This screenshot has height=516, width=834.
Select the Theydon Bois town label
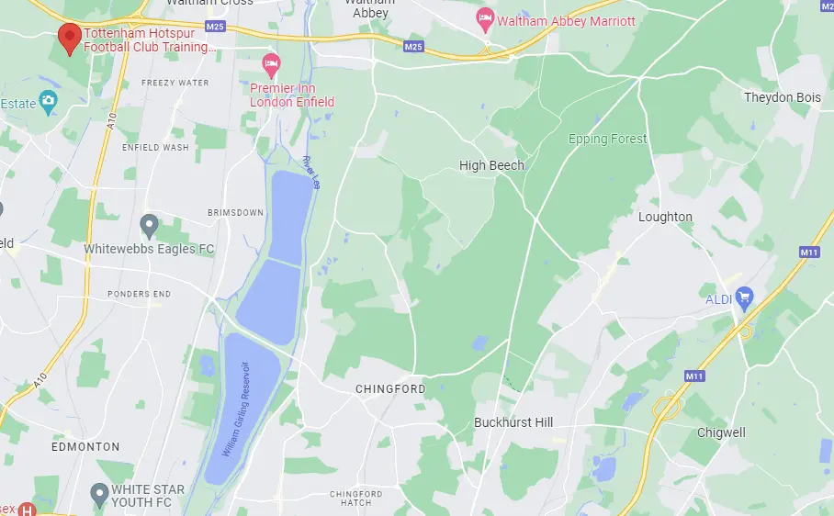(x=783, y=97)
